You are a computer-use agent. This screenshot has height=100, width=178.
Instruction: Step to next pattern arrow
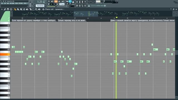tap(45, 6)
